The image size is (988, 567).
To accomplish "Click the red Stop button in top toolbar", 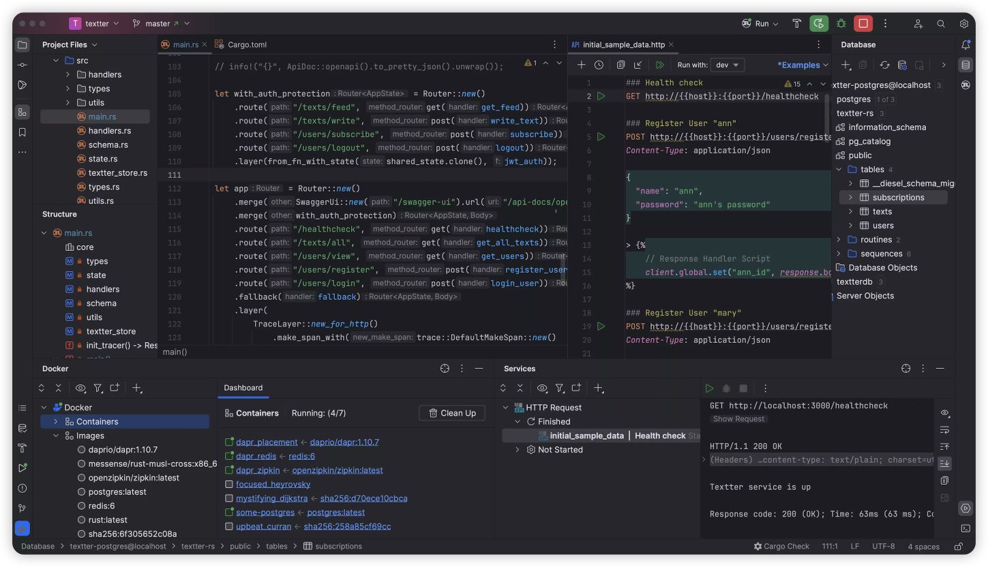I will pyautogui.click(x=863, y=24).
